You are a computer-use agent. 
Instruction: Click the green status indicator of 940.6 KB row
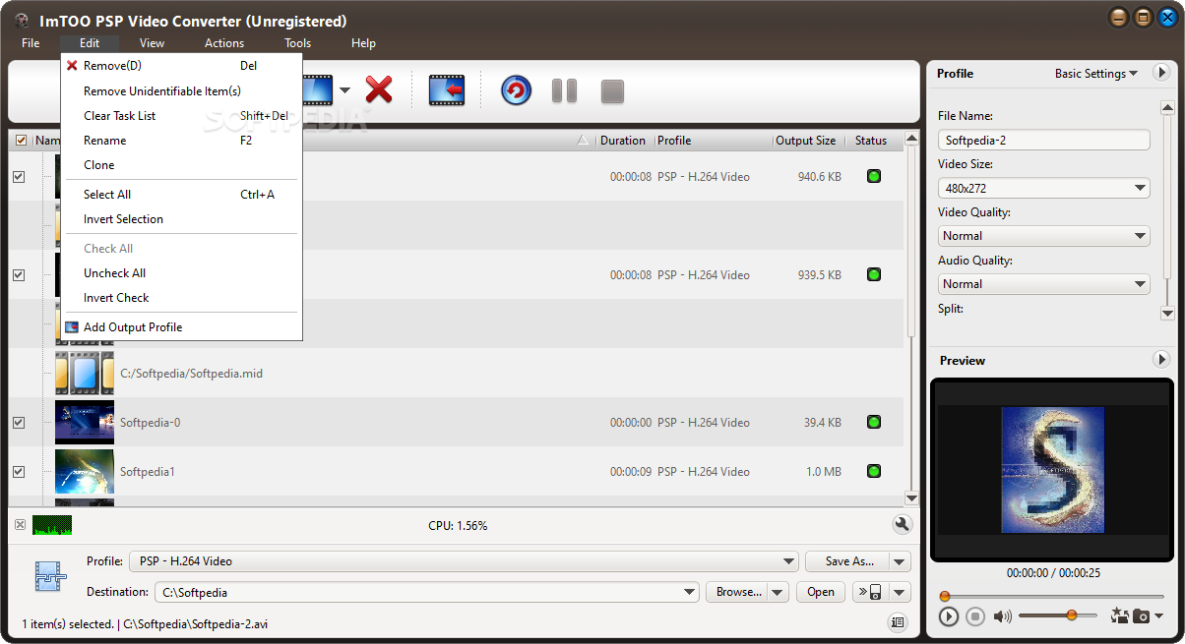tap(873, 176)
